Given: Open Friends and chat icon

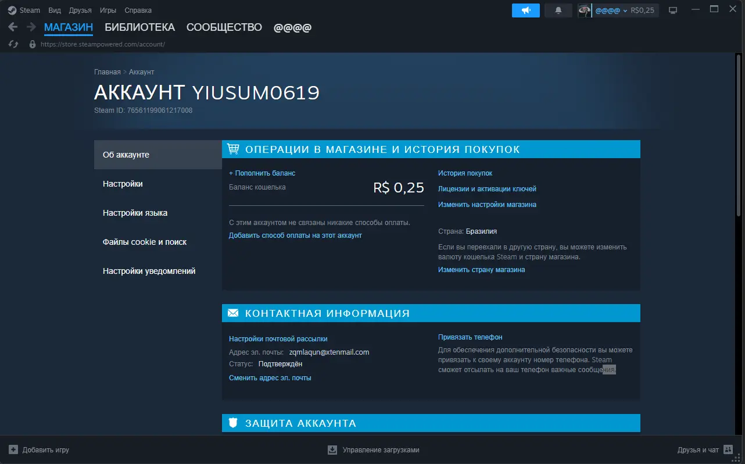Looking at the screenshot, I should [728, 449].
